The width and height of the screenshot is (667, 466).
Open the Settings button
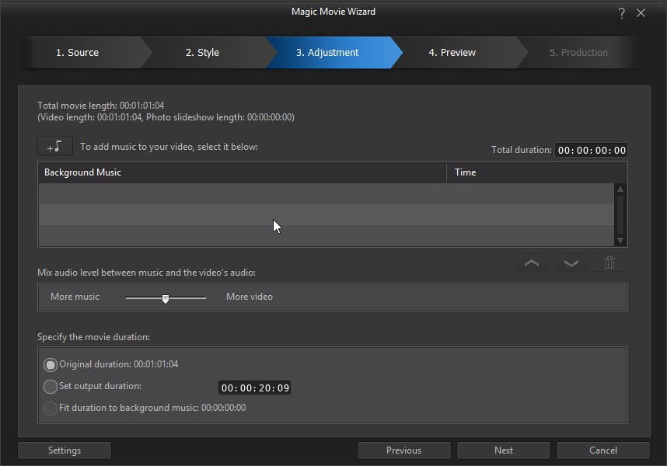click(x=65, y=450)
